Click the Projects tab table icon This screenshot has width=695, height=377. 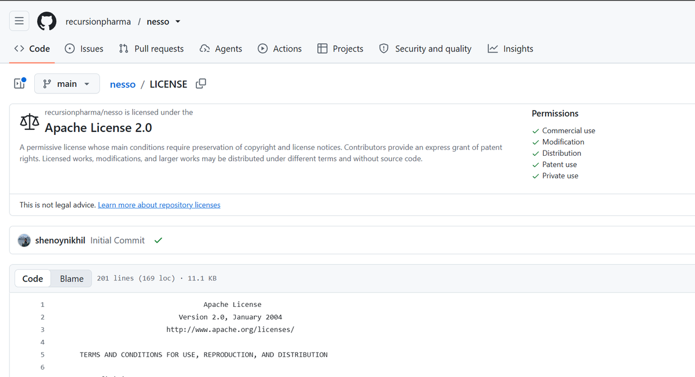pos(323,49)
